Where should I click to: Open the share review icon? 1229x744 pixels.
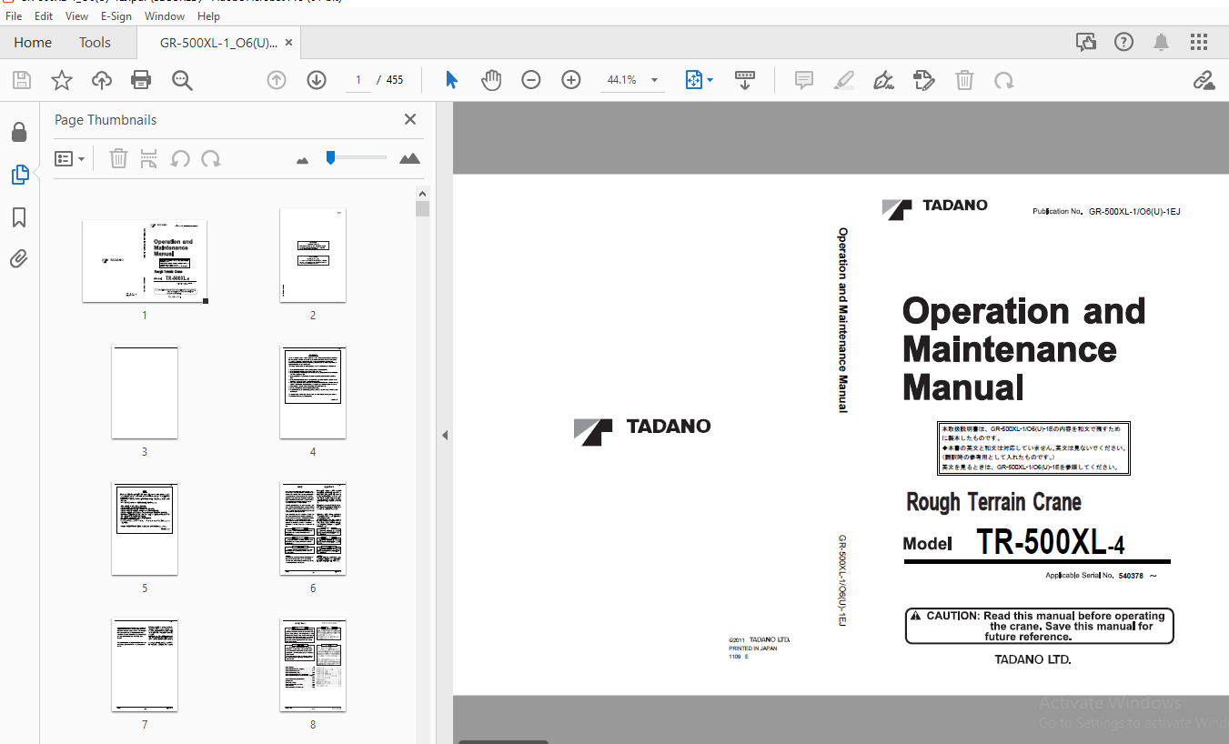(x=1085, y=42)
